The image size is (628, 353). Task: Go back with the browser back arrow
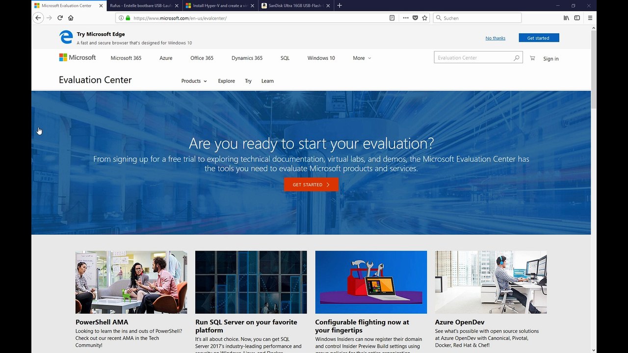(38, 18)
